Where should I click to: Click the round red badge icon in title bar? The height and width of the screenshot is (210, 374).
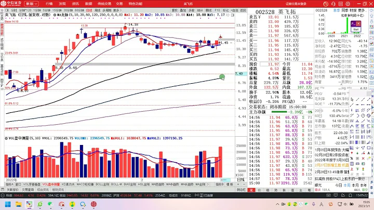pyautogui.click(x=326, y=4)
